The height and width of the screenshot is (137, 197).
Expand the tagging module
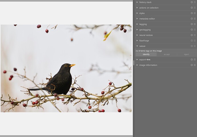(137, 24)
